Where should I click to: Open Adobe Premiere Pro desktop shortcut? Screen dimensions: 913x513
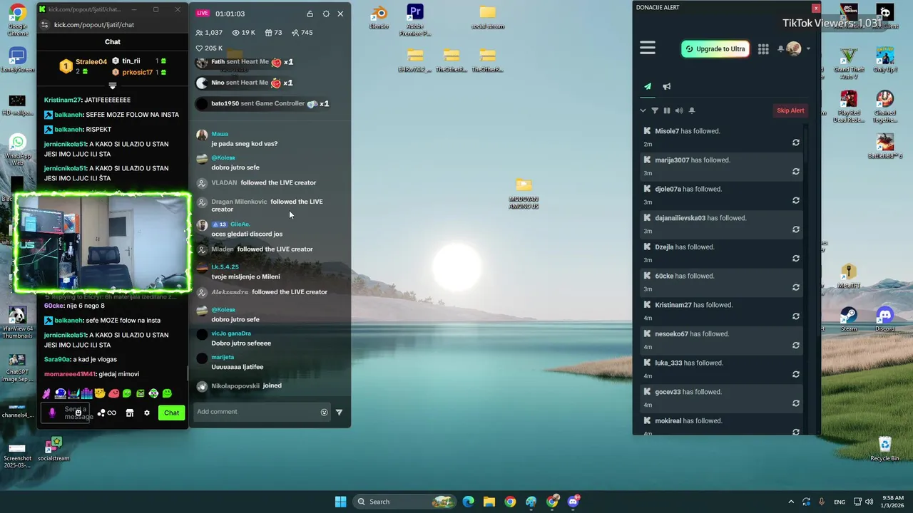point(415,19)
